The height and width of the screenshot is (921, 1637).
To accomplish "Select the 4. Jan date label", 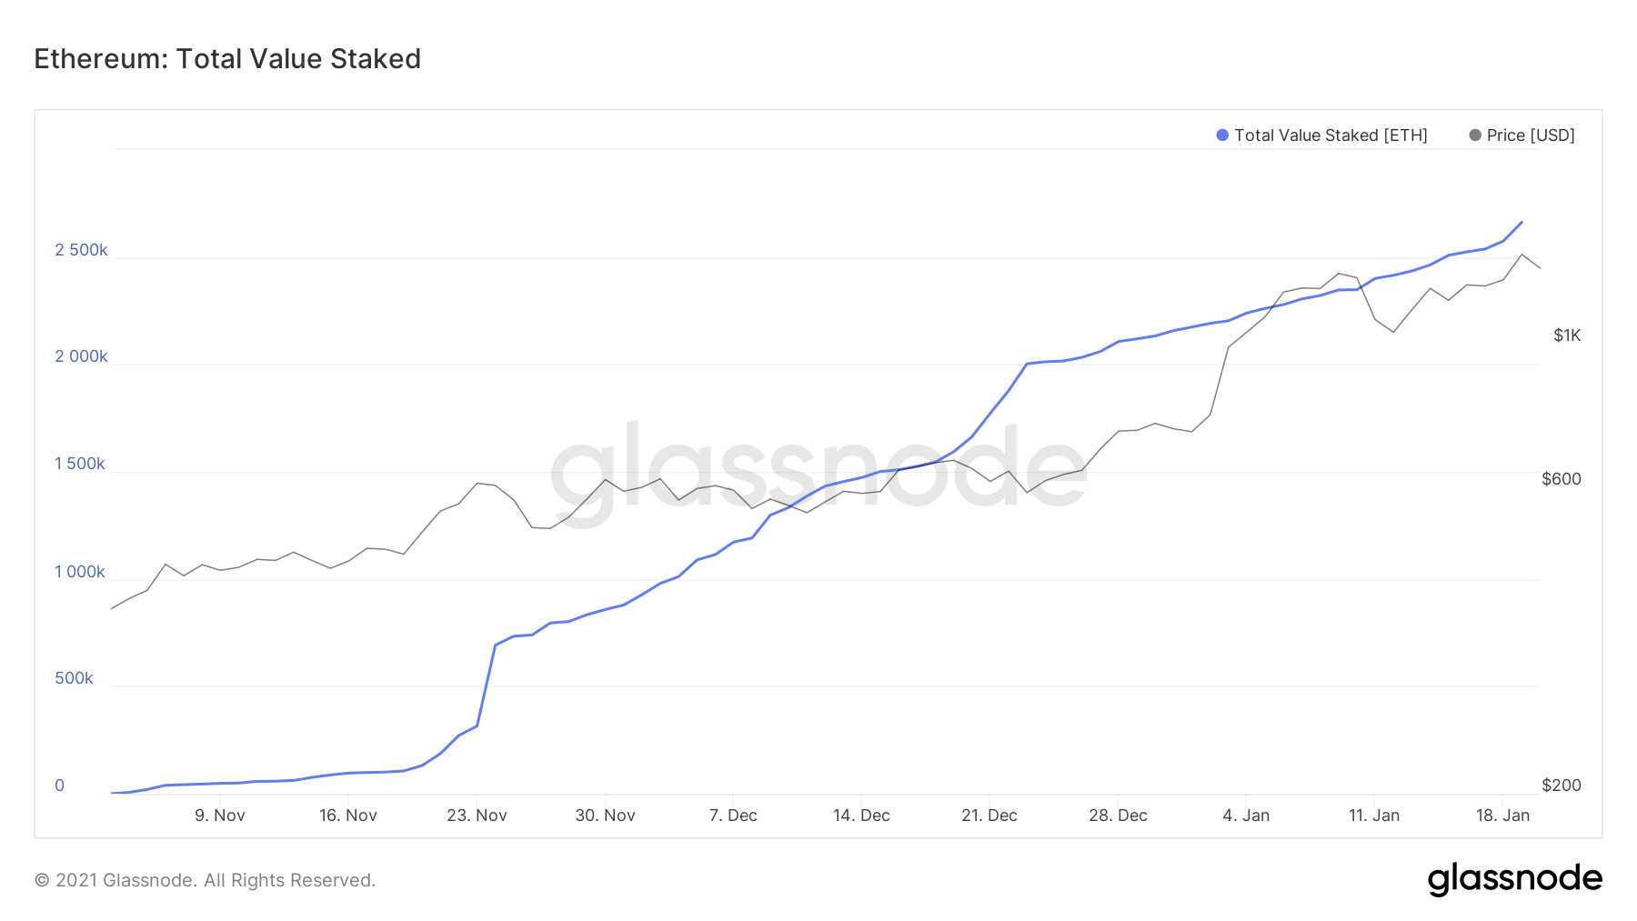I will point(1246,816).
